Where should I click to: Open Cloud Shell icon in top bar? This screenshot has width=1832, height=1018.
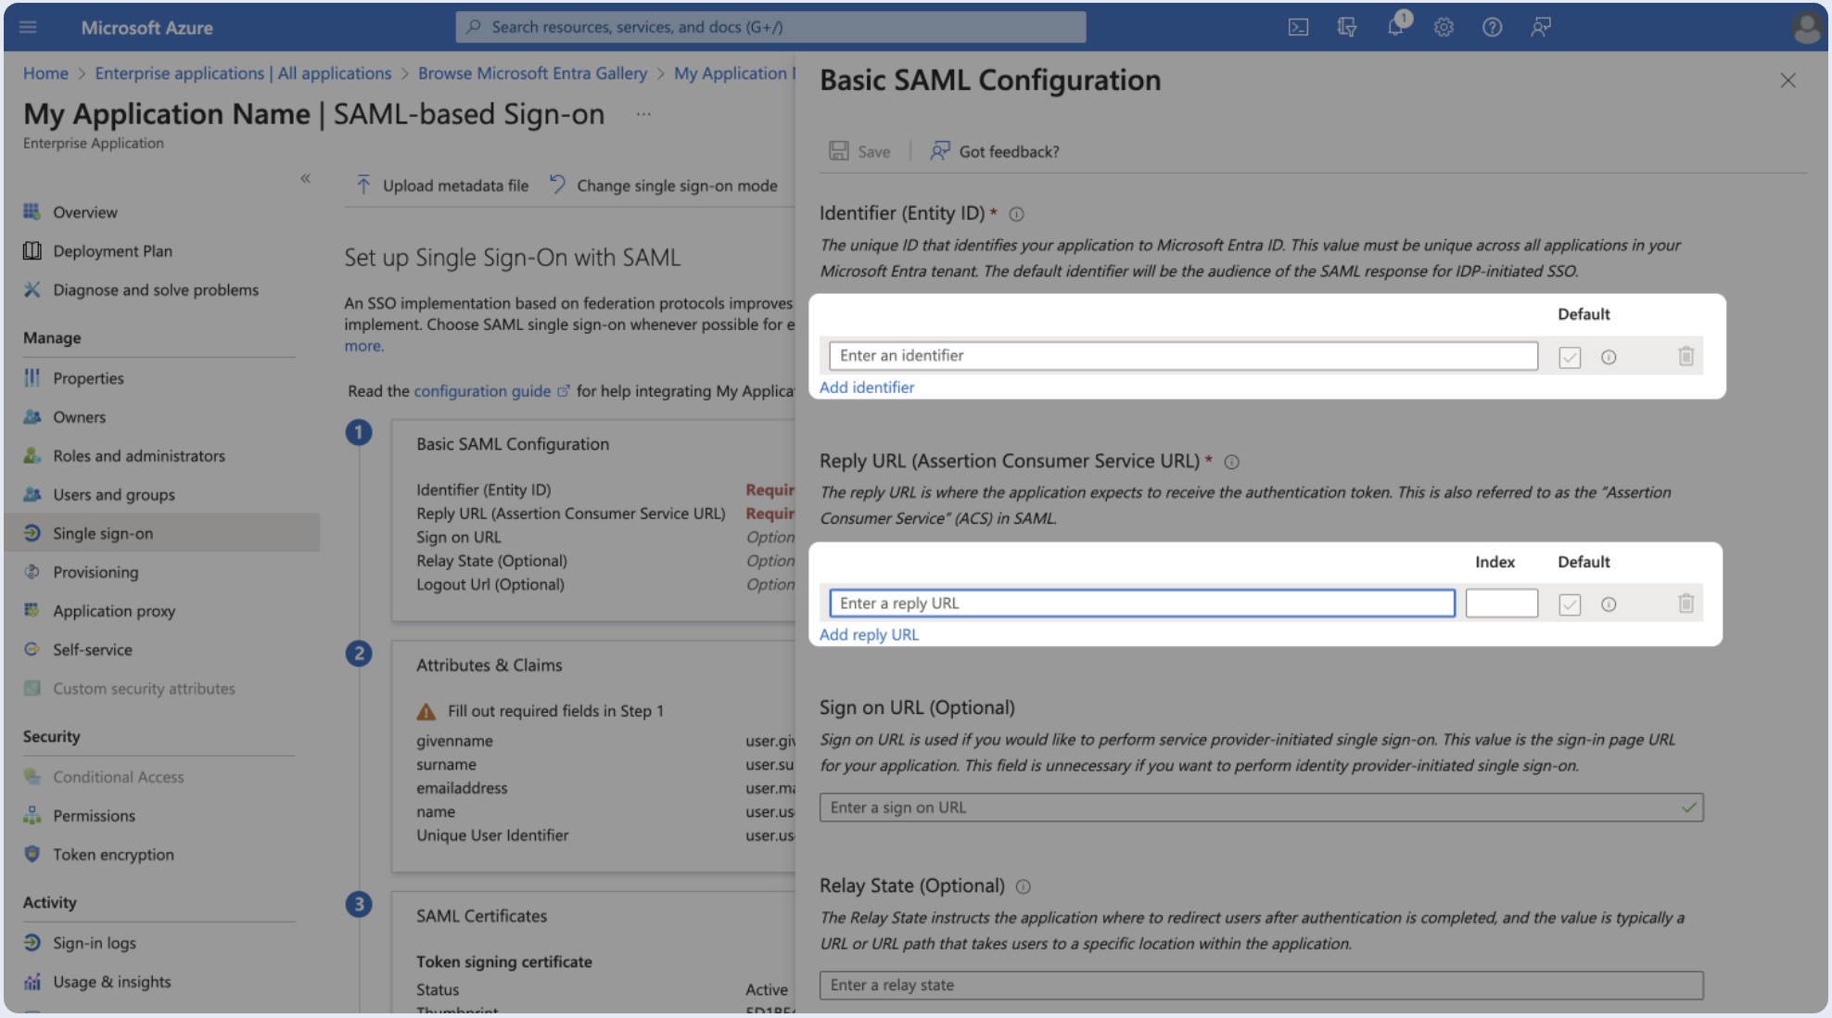click(x=1298, y=27)
